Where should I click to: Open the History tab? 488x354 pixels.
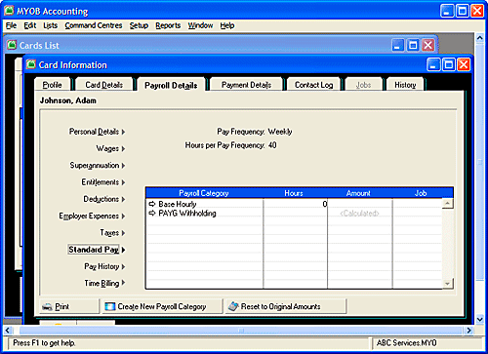pyautogui.click(x=405, y=85)
